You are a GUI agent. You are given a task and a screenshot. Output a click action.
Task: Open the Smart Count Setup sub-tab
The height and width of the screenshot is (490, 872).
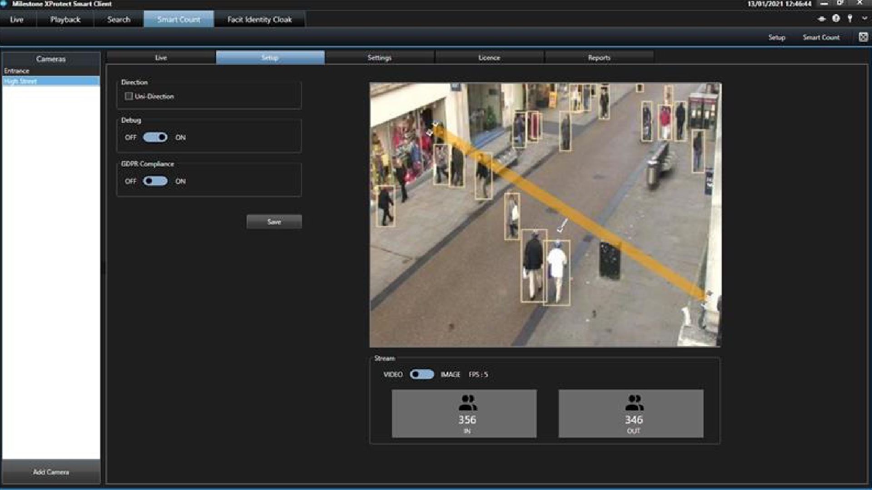[x=270, y=58]
